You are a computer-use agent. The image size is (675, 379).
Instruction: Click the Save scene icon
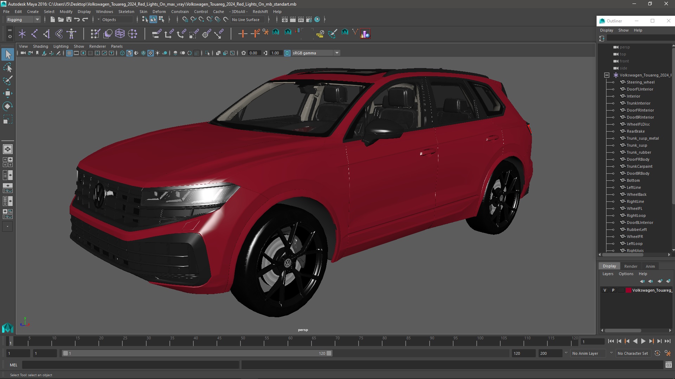(69, 20)
